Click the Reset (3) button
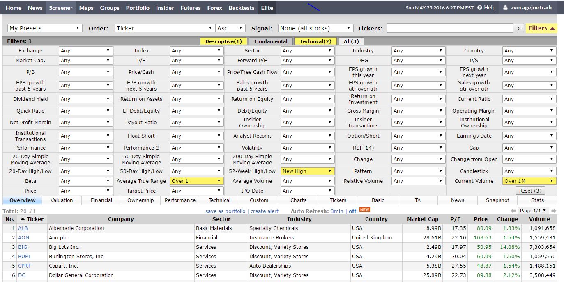 pyautogui.click(x=531, y=191)
